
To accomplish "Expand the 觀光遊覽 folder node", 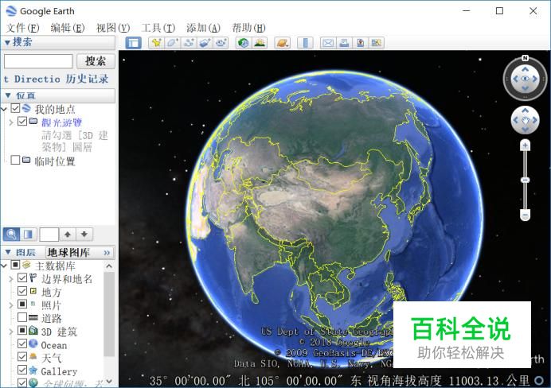I will click(11, 122).
